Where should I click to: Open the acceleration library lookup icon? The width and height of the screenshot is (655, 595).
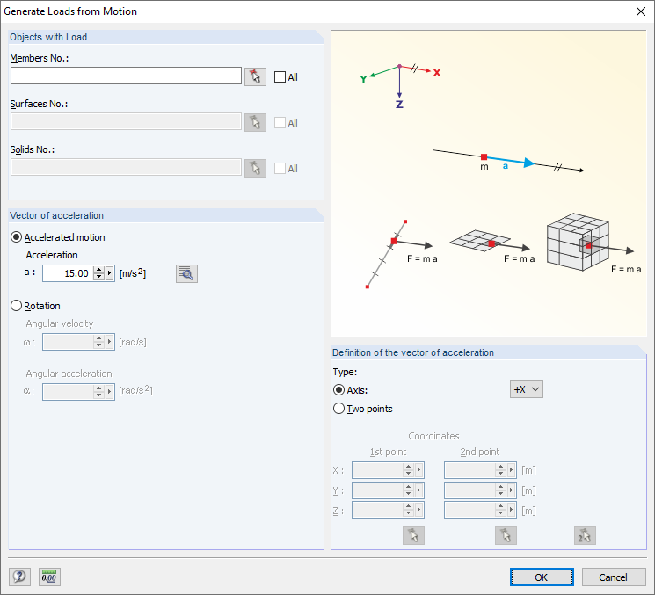[x=186, y=273]
